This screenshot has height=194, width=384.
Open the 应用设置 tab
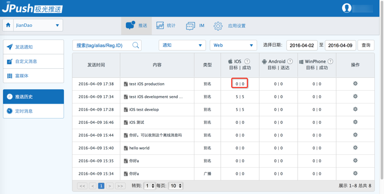click(x=229, y=26)
